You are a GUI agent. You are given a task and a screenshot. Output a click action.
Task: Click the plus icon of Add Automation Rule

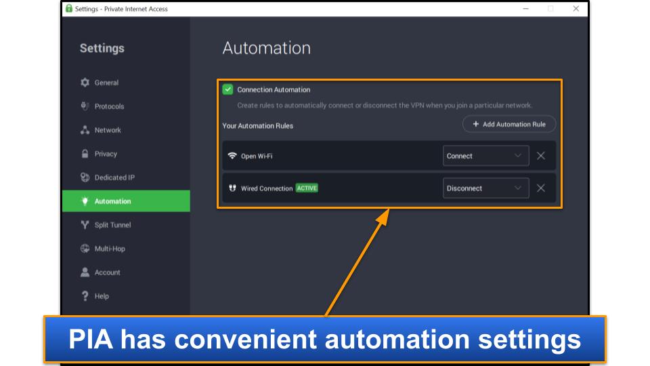click(475, 124)
